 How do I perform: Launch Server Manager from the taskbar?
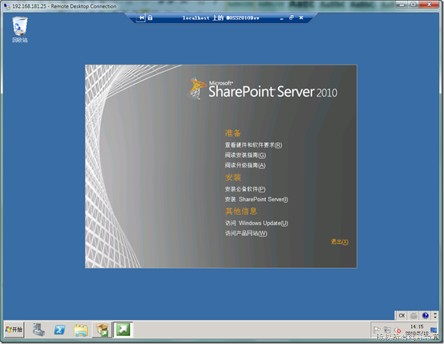click(38, 330)
